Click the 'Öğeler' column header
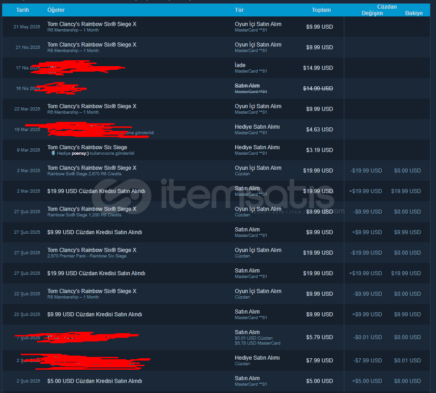The height and width of the screenshot is (393, 436). pyautogui.click(x=56, y=10)
